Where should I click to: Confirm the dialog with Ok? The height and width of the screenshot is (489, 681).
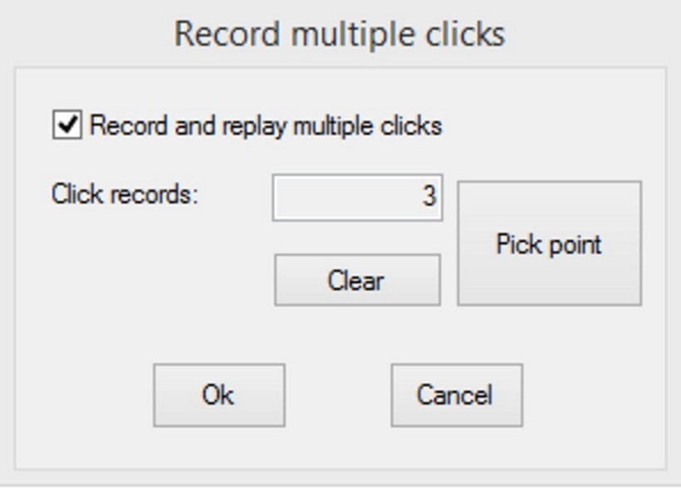point(219,395)
